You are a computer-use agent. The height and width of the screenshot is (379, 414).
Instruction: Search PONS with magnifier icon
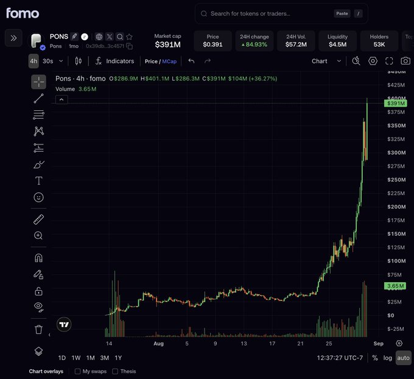pos(119,37)
